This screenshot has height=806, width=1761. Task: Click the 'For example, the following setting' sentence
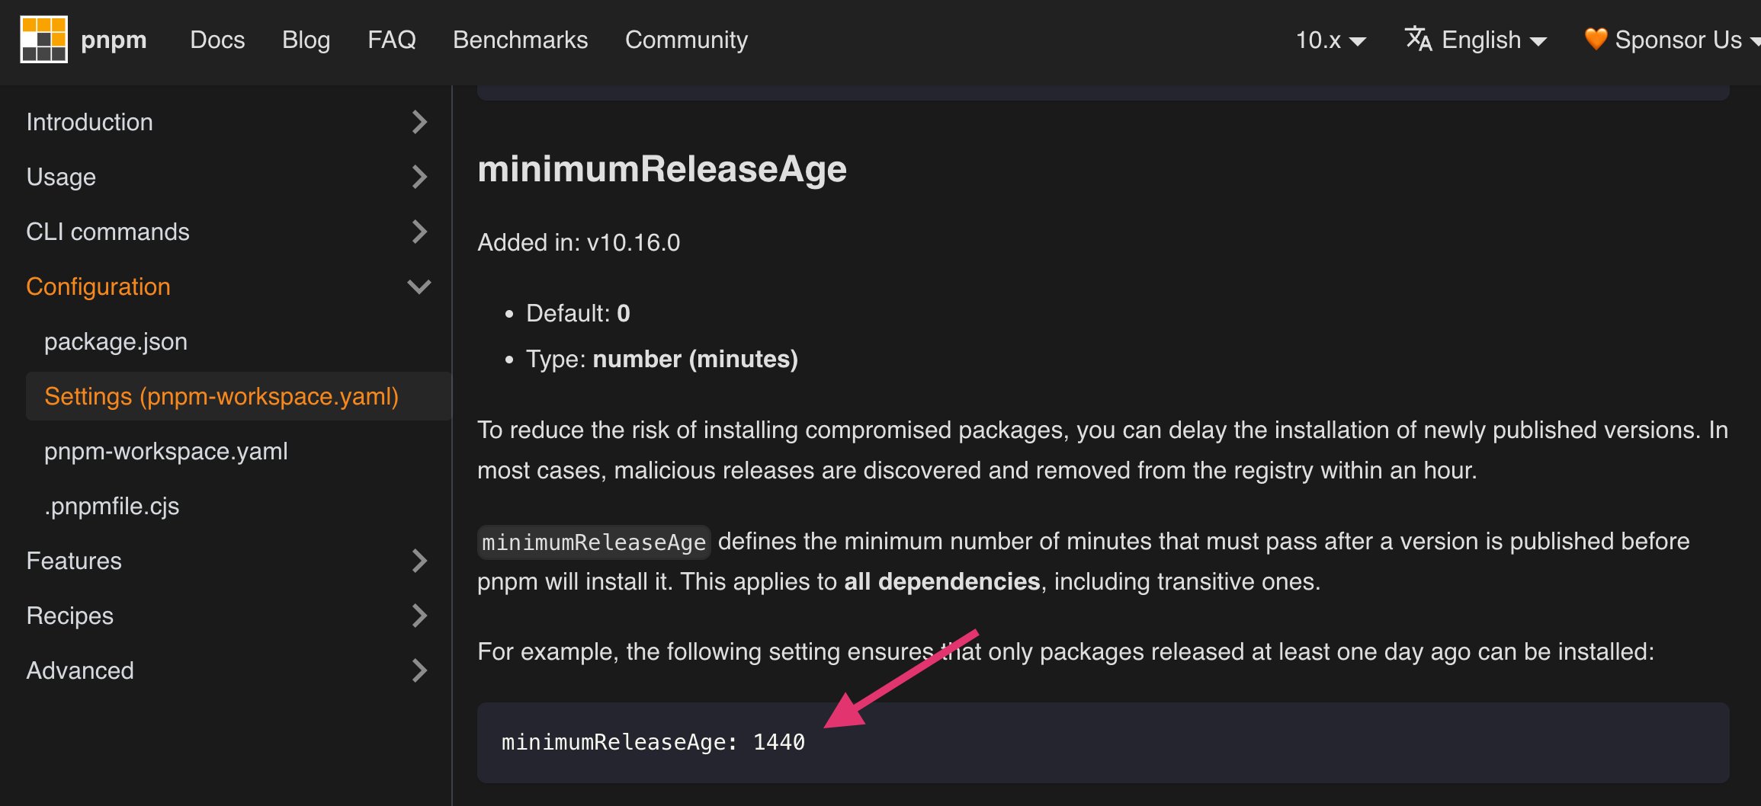coord(1066,651)
